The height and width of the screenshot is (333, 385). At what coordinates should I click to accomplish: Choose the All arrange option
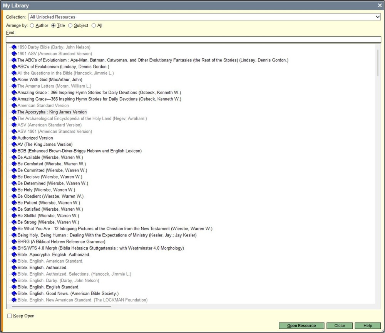[94, 25]
